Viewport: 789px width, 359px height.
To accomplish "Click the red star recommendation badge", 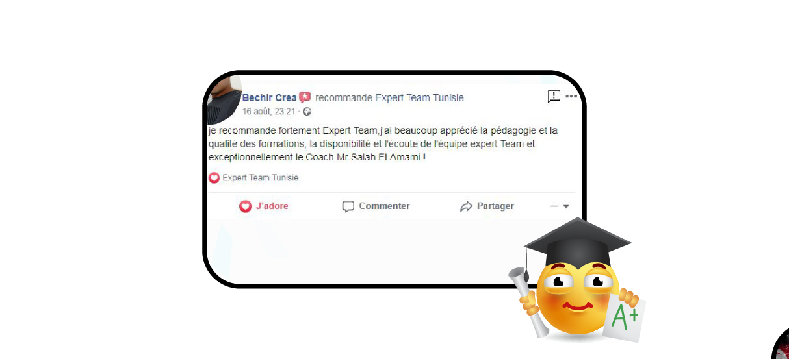I will pyautogui.click(x=305, y=97).
